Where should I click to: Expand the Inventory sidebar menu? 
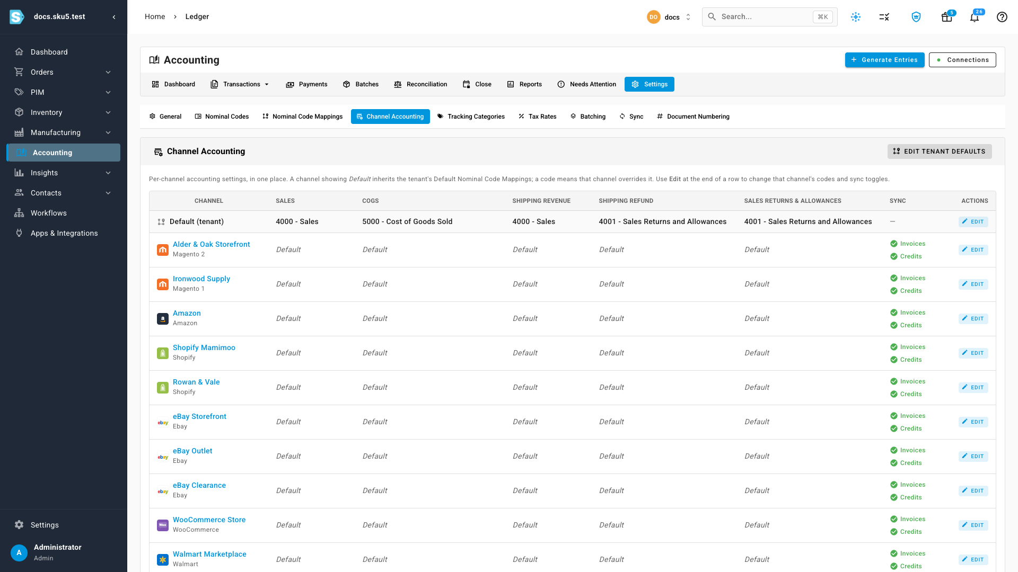pyautogui.click(x=63, y=112)
